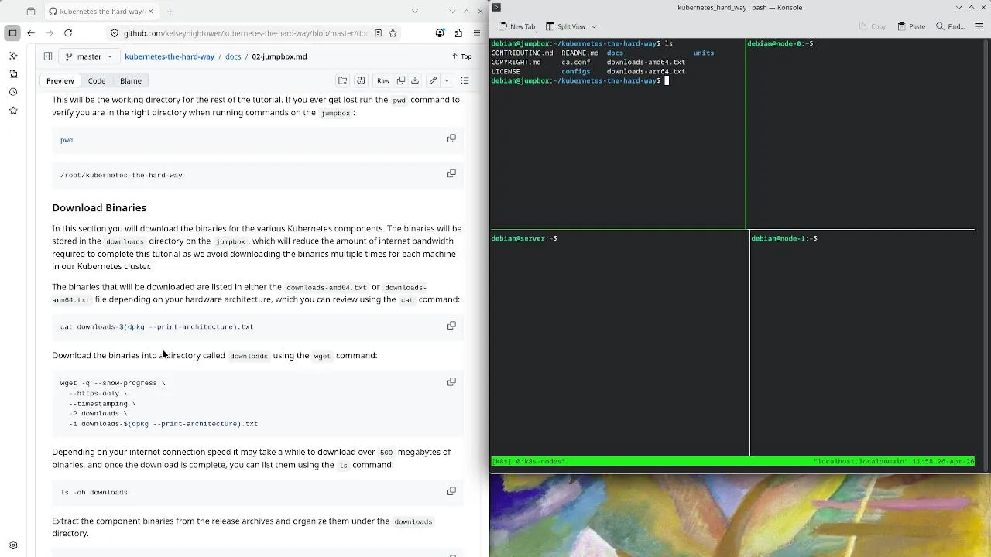Viewport: 991px width, 557px height.
Task: Close the kubernetes-the-hard-way browser tab
Action: (x=149, y=11)
